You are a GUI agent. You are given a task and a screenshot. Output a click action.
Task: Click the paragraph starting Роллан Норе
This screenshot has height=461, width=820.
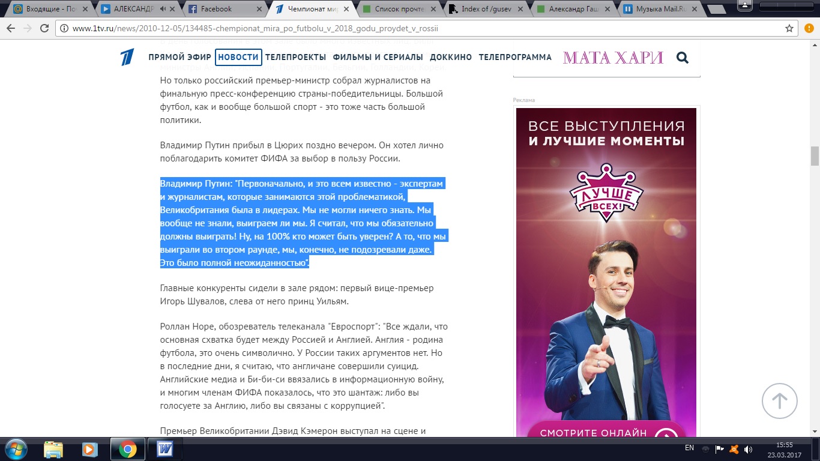point(304,366)
